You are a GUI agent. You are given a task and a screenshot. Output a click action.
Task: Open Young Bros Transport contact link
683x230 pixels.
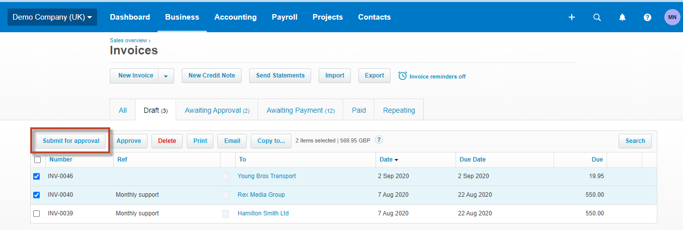tap(267, 176)
